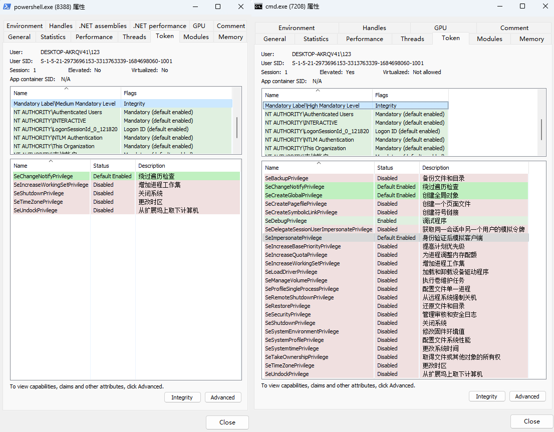
Task: Switch to .NET performance tab
Action: pos(160,26)
